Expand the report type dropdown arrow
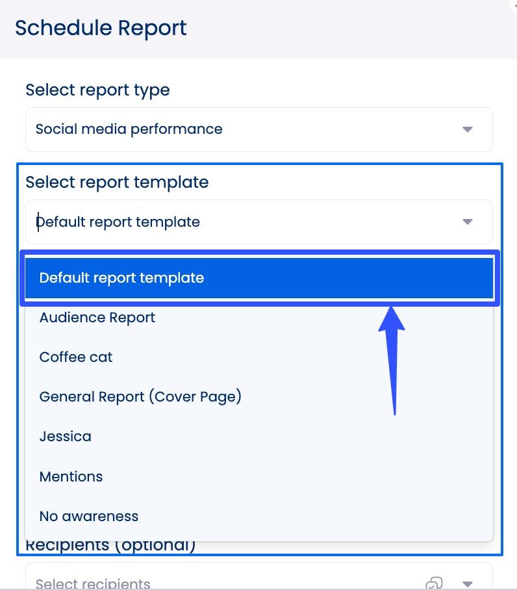The height and width of the screenshot is (590, 517). [x=467, y=129]
